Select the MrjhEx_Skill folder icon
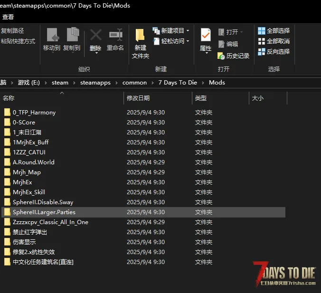The width and height of the screenshot is (321, 293). click(7, 192)
